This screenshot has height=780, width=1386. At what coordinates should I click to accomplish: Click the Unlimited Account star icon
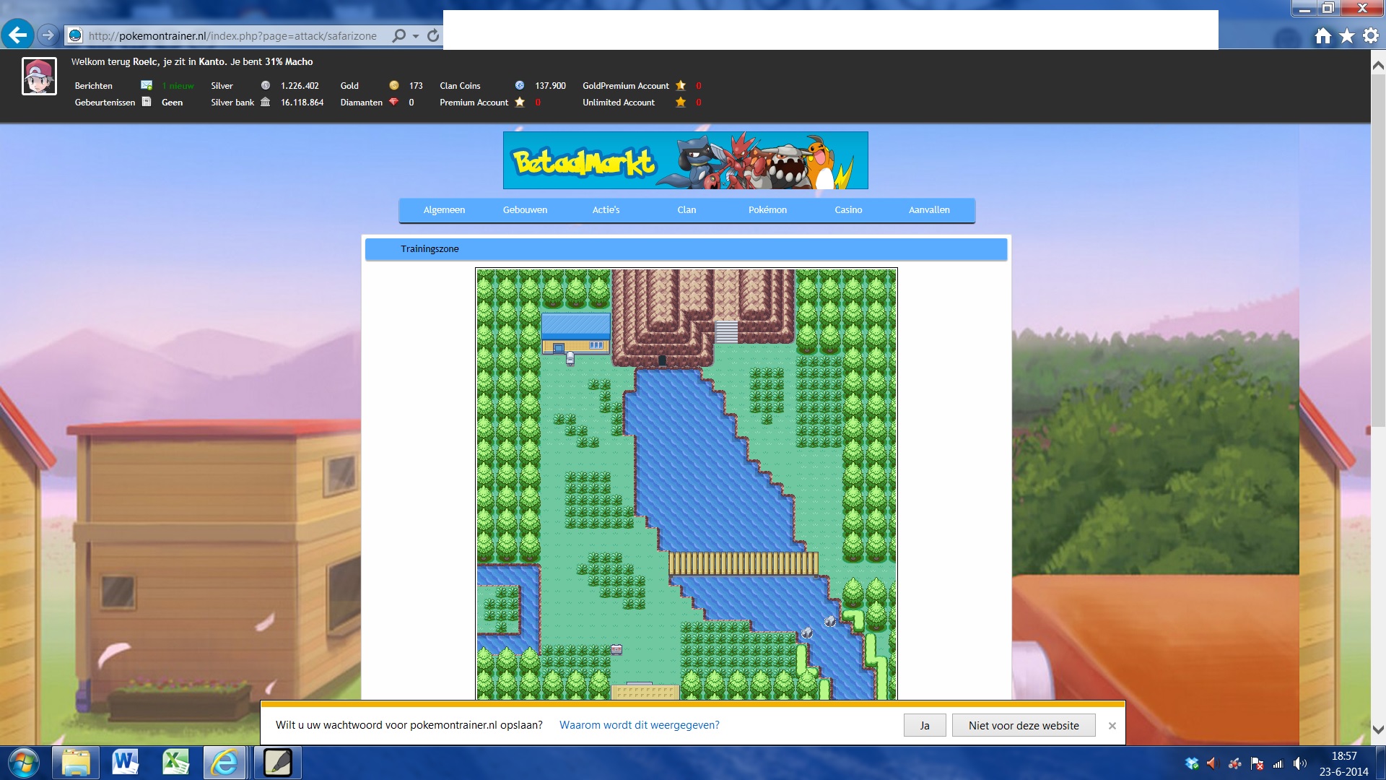[x=681, y=102]
